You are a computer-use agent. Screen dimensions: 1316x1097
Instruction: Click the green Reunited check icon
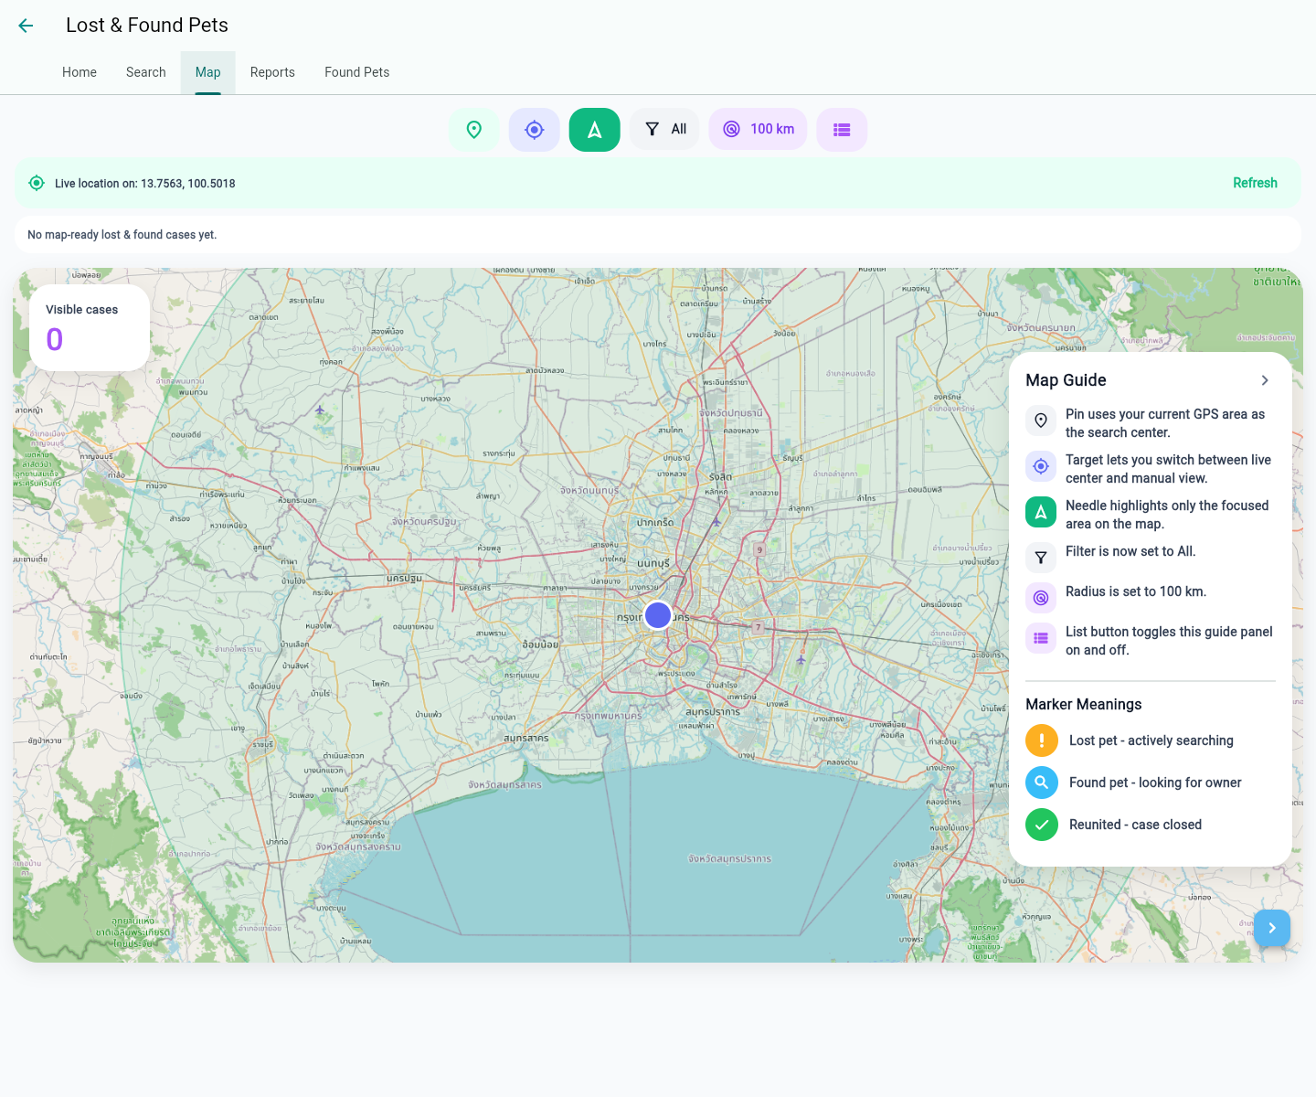(1042, 825)
